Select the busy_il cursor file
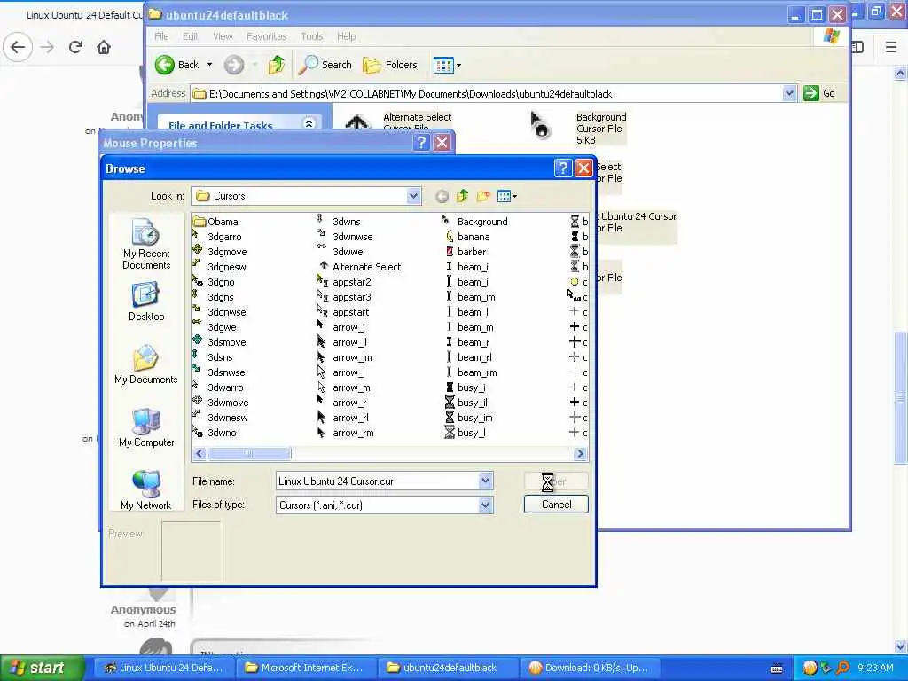 [466, 402]
